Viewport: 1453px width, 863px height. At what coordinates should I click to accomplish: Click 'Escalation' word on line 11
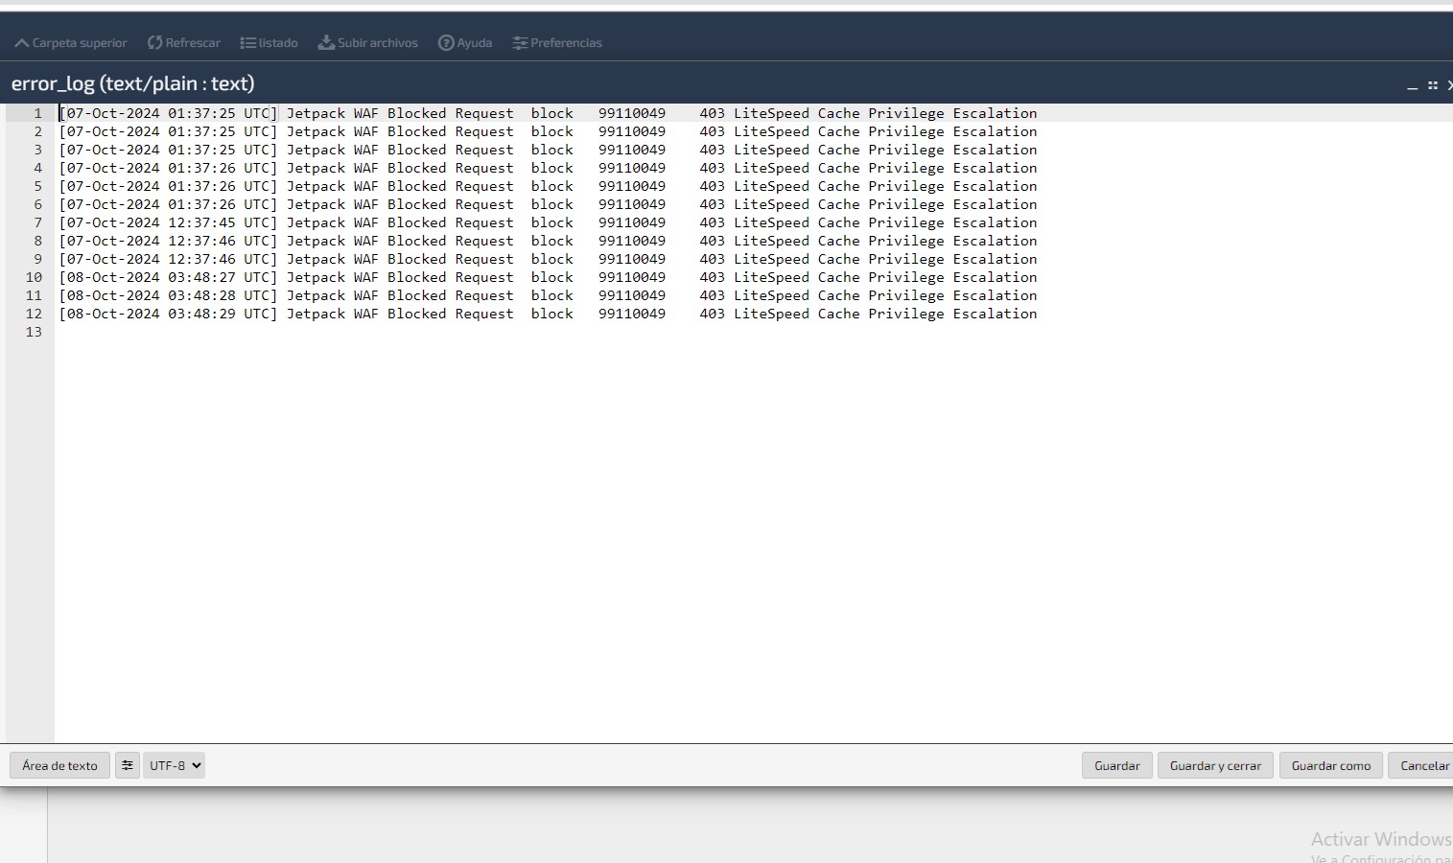click(995, 295)
